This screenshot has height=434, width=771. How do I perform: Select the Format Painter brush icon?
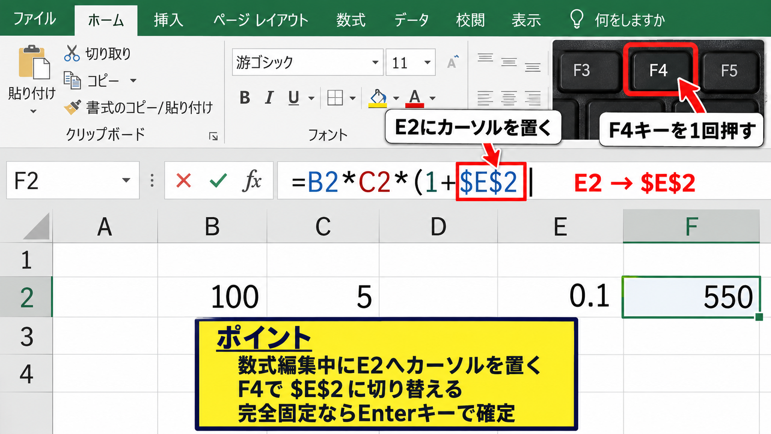tap(72, 107)
